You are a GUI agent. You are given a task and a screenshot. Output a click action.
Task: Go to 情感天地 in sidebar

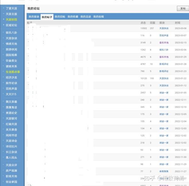point(11,44)
